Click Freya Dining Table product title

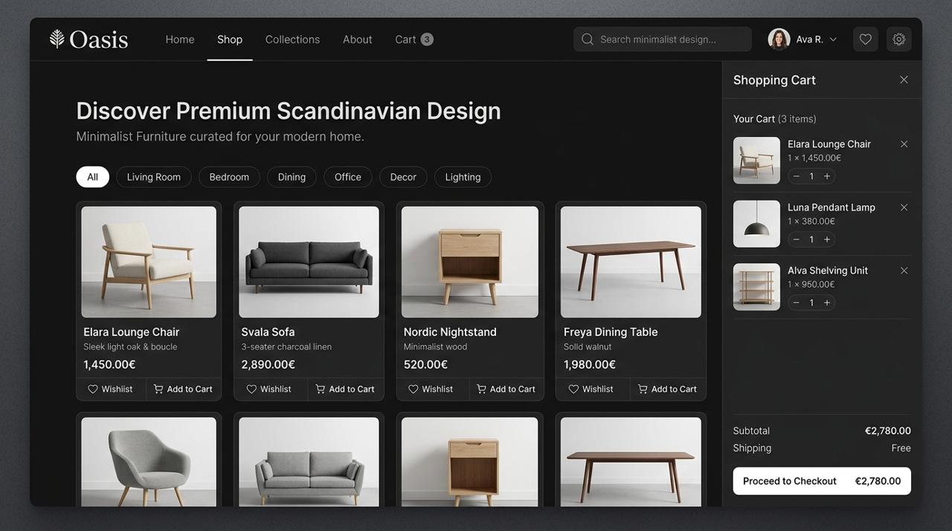(611, 332)
